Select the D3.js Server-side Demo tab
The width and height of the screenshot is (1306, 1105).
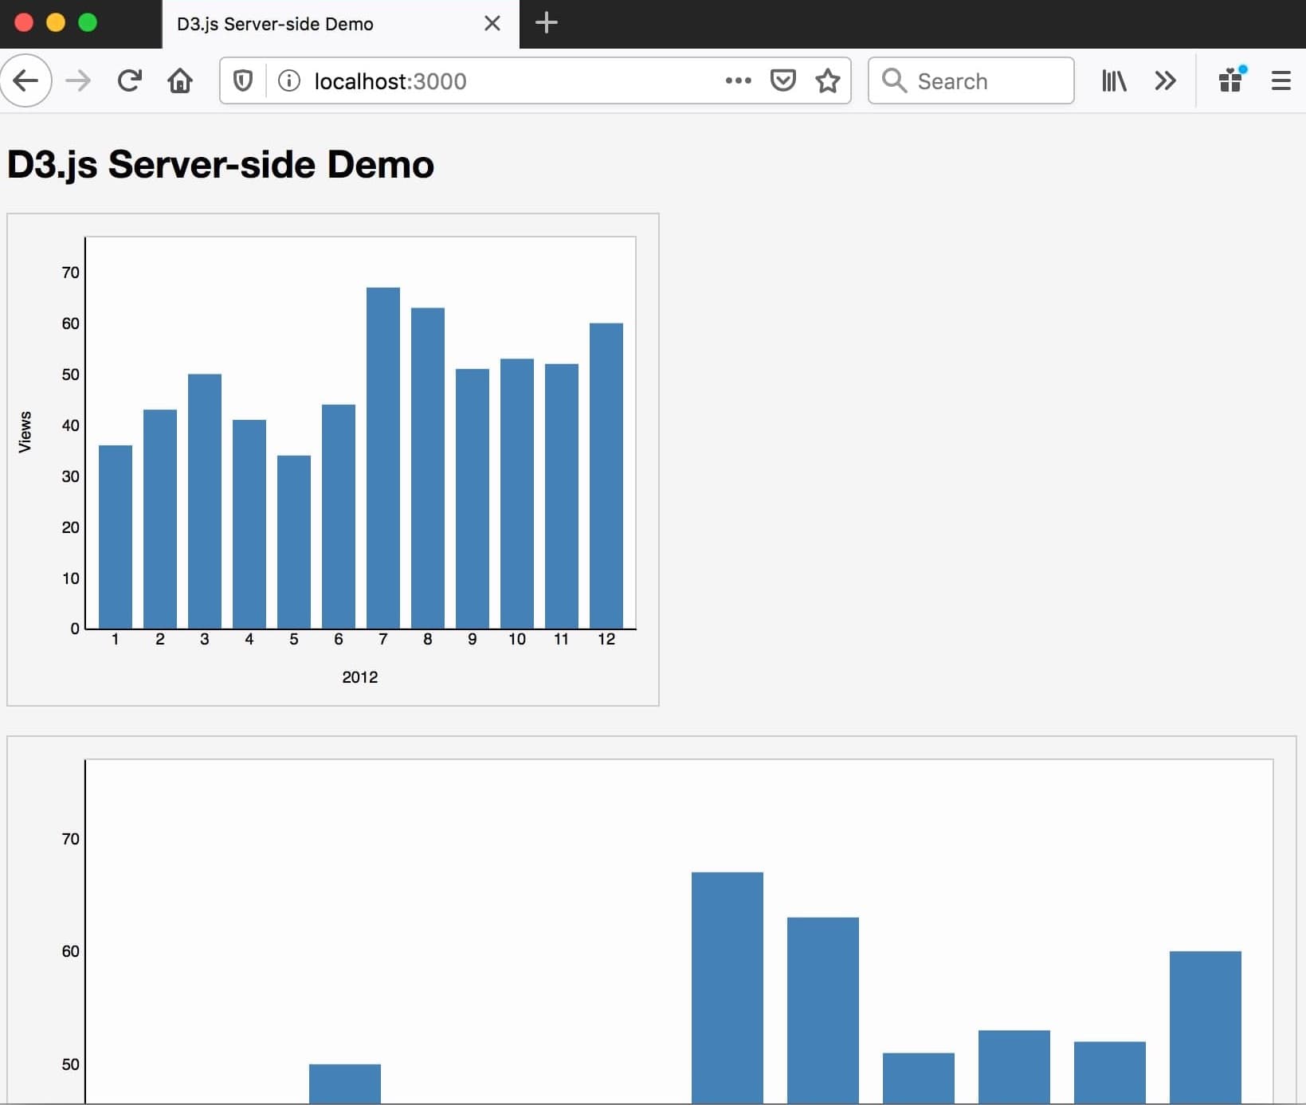(x=341, y=24)
